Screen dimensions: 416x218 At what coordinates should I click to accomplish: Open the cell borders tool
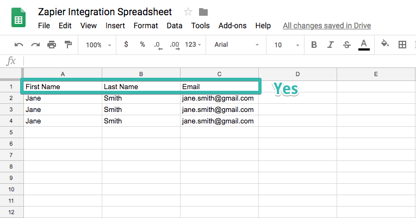pyautogui.click(x=402, y=45)
